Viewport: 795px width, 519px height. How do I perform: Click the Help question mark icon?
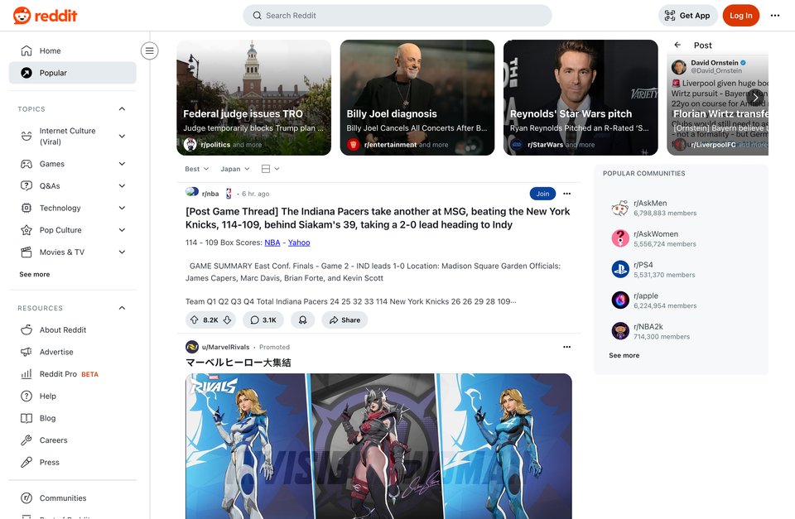(26, 396)
